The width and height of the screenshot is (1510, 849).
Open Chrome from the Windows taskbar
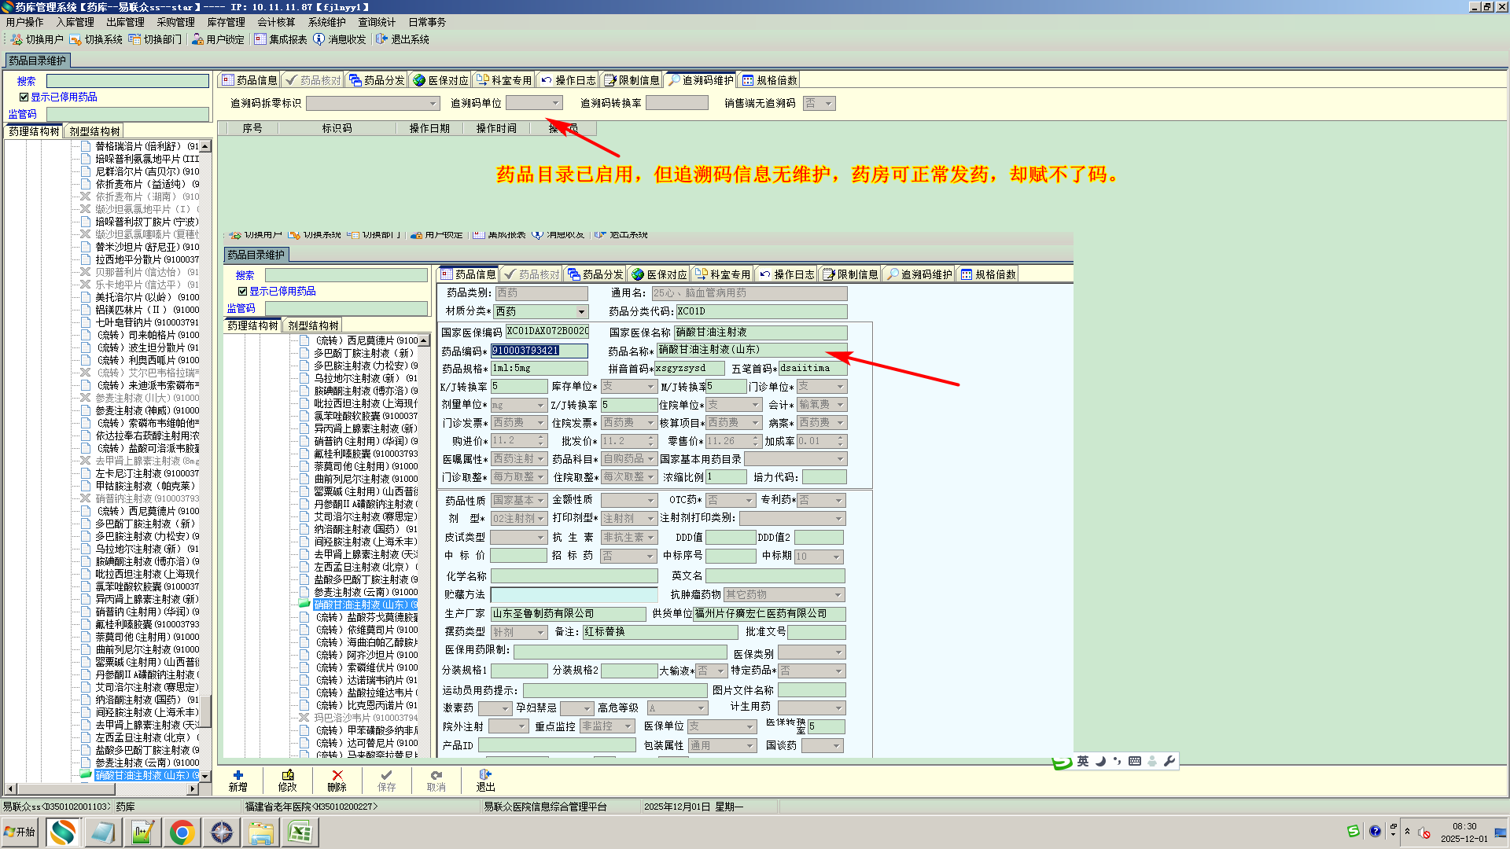tap(182, 832)
